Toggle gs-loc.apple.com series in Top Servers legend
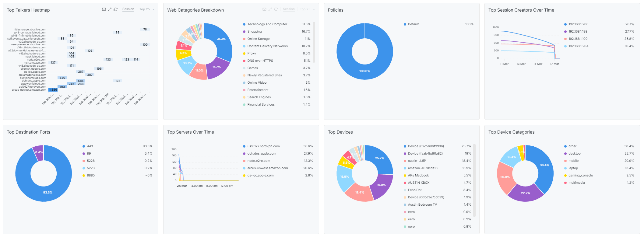The height and width of the screenshot is (237, 644). coord(278,176)
